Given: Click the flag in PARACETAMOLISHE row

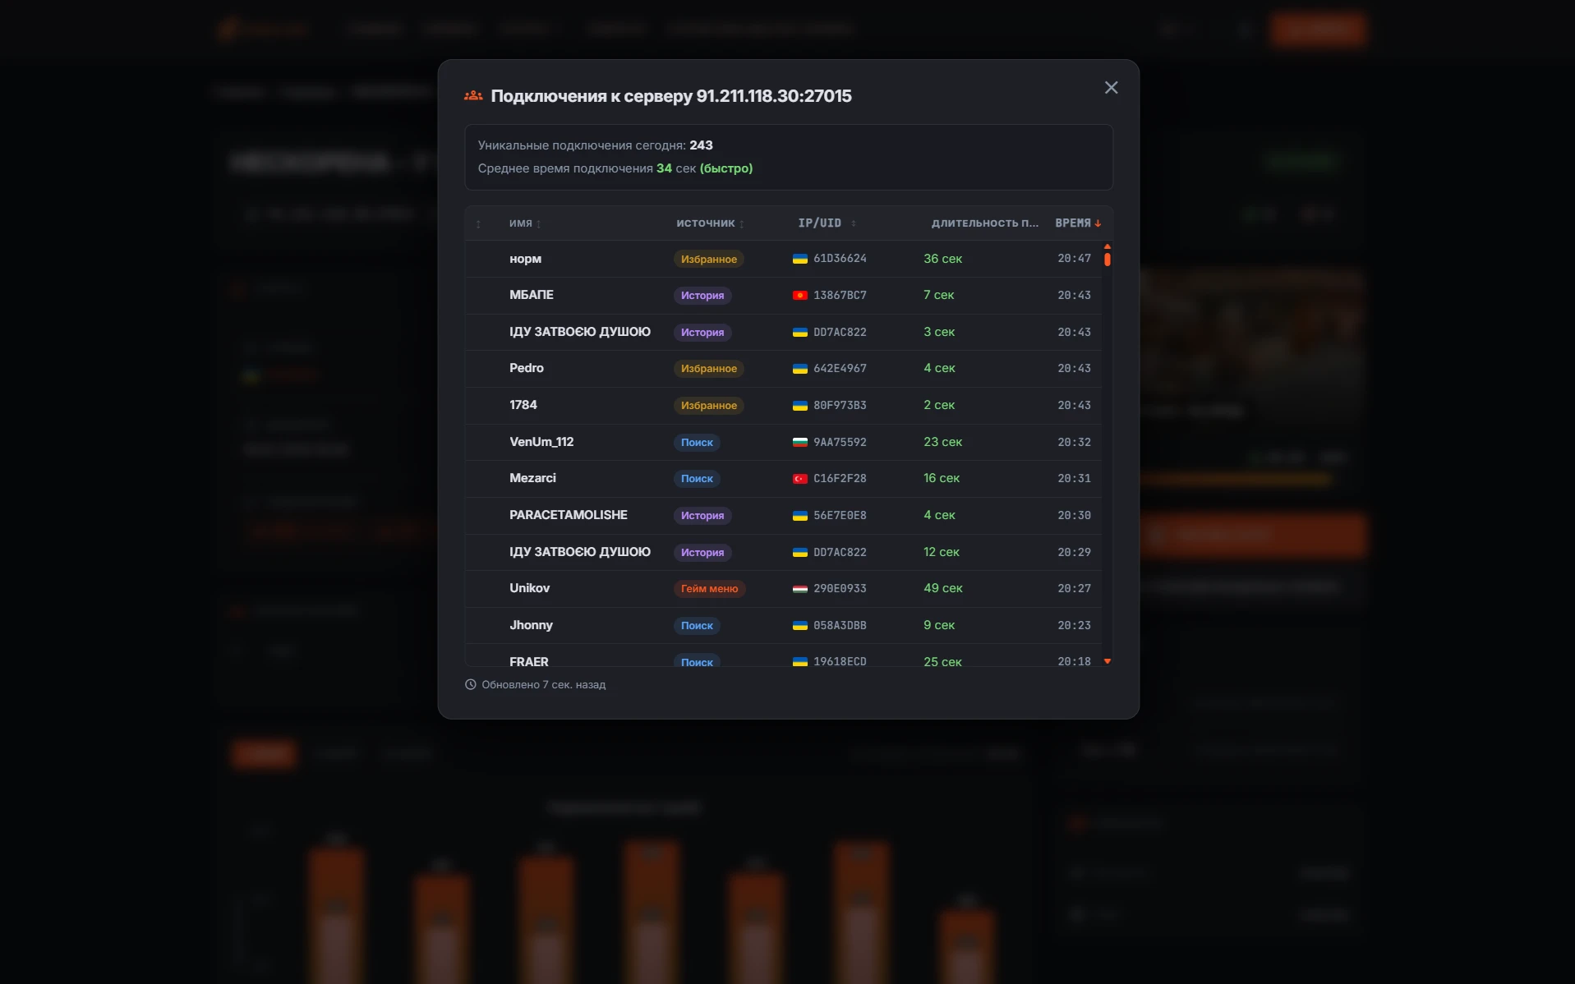Looking at the screenshot, I should pyautogui.click(x=799, y=516).
